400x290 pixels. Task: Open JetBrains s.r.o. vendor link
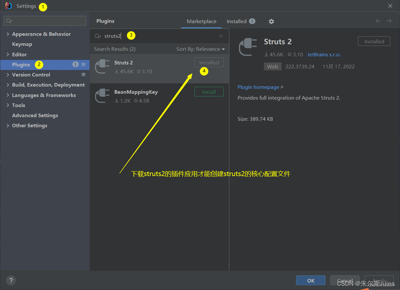point(324,55)
